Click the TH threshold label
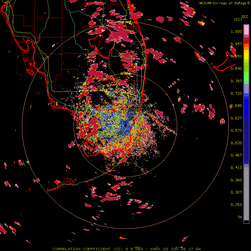The width and height of the screenshot is (251, 251). tap(240, 217)
